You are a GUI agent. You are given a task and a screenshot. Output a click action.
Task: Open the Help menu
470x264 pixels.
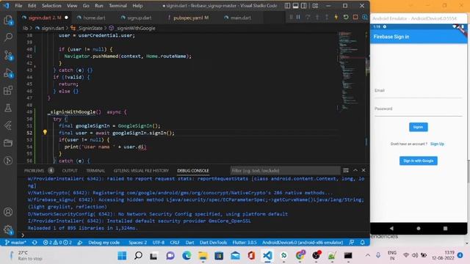137,6
